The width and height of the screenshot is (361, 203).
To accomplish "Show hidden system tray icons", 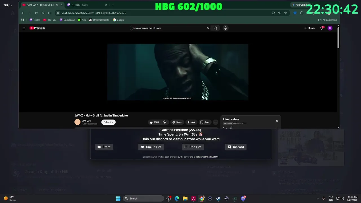I will pos(317,198).
